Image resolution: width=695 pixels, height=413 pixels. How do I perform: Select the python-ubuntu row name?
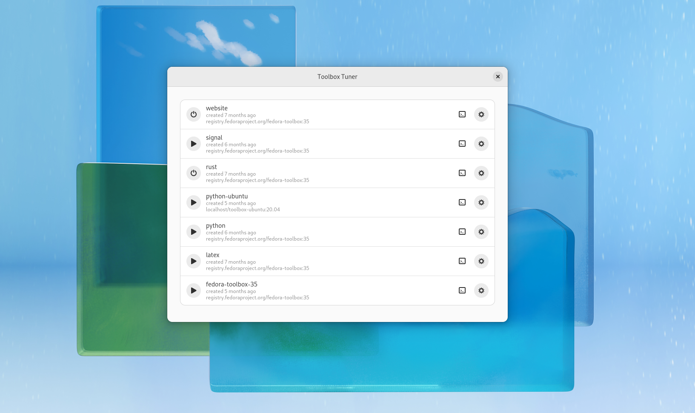[x=227, y=197]
